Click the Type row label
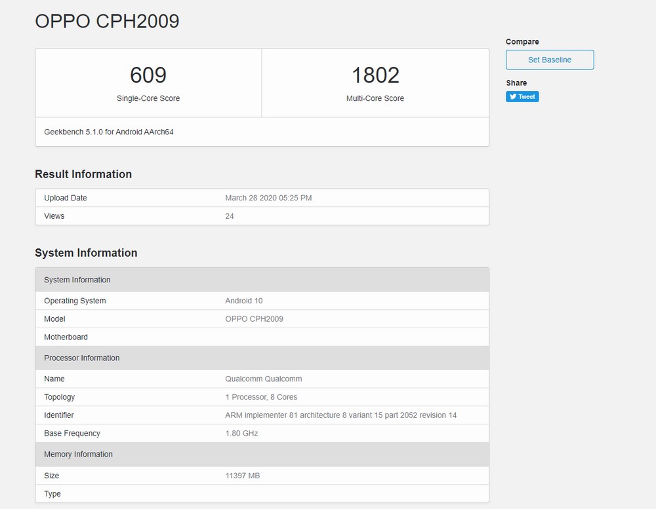The image size is (656, 509). 52,494
